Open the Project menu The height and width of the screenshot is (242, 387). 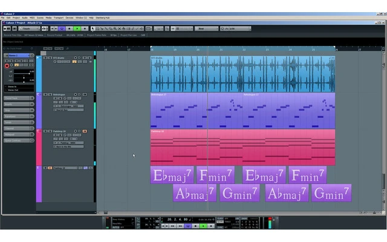click(16, 18)
